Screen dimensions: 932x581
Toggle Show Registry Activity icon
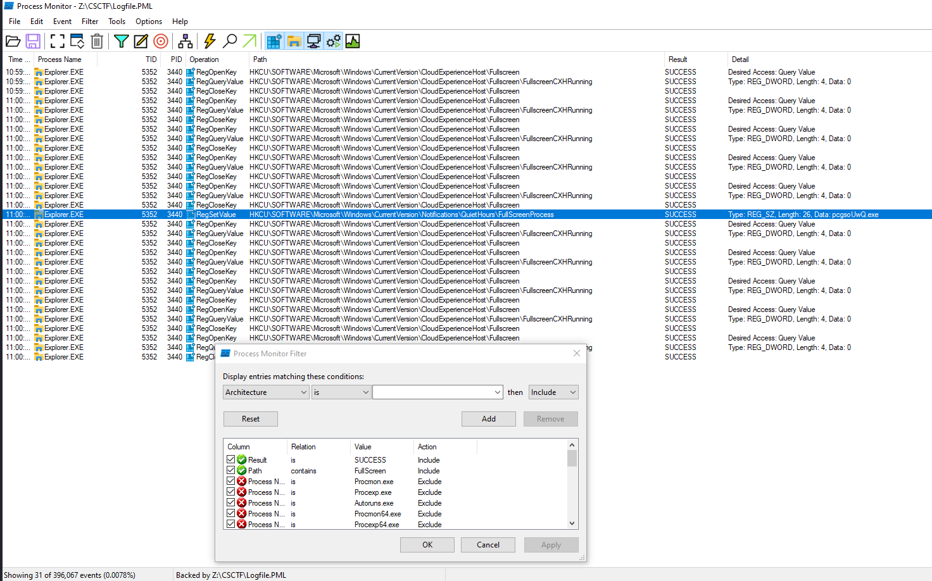point(274,42)
